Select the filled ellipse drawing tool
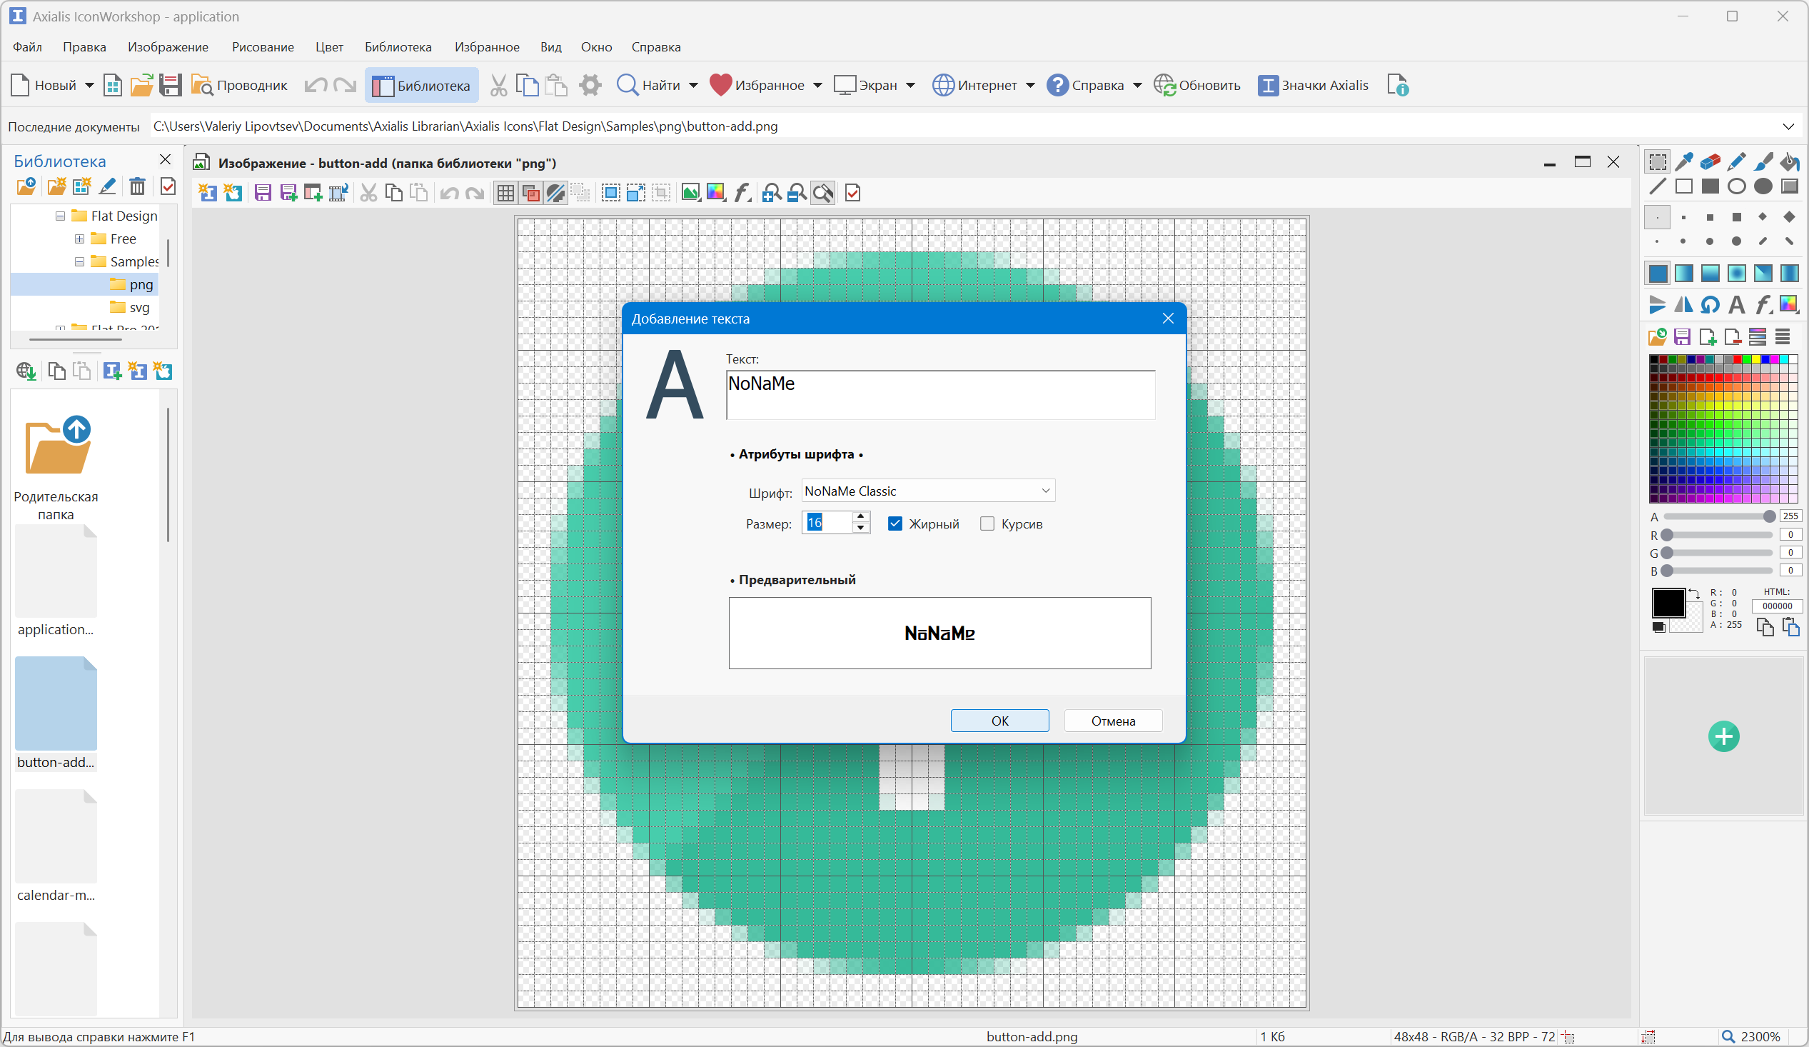Viewport: 1809px width, 1047px height. tap(1763, 186)
